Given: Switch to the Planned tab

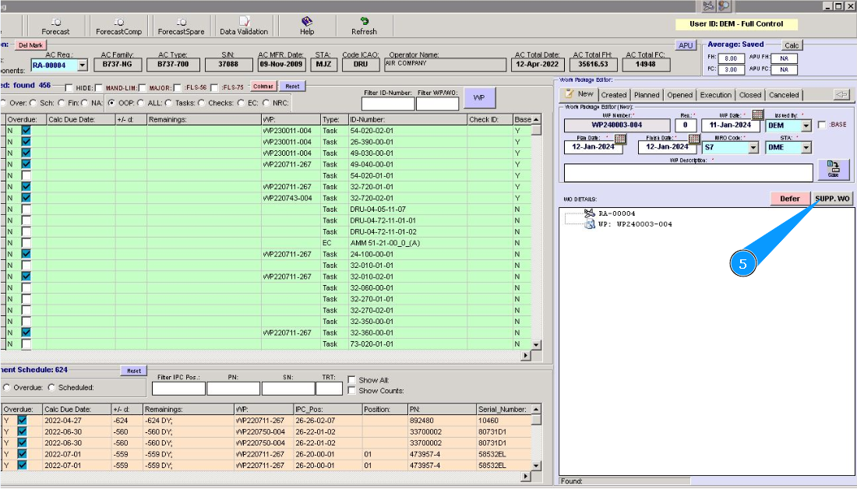Looking at the screenshot, I should [647, 95].
